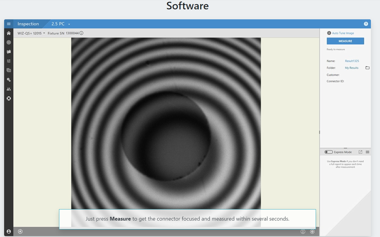This screenshot has height=237, width=380.
Task: Click the Customer field label
Action: 333,75
